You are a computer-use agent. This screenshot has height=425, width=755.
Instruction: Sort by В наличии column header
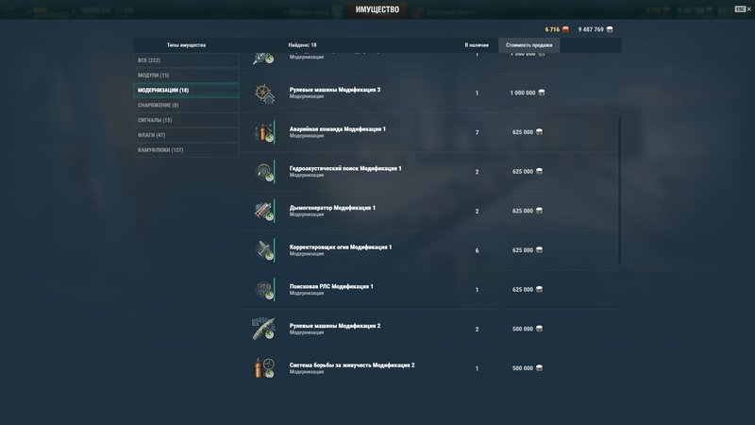click(477, 44)
